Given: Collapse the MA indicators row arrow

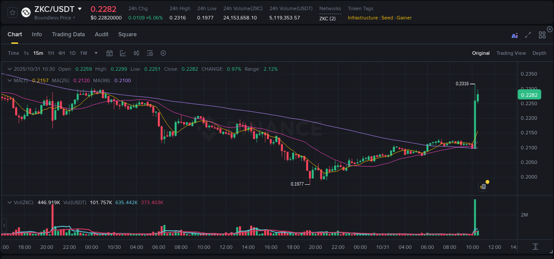Looking at the screenshot, I should 9,80.
